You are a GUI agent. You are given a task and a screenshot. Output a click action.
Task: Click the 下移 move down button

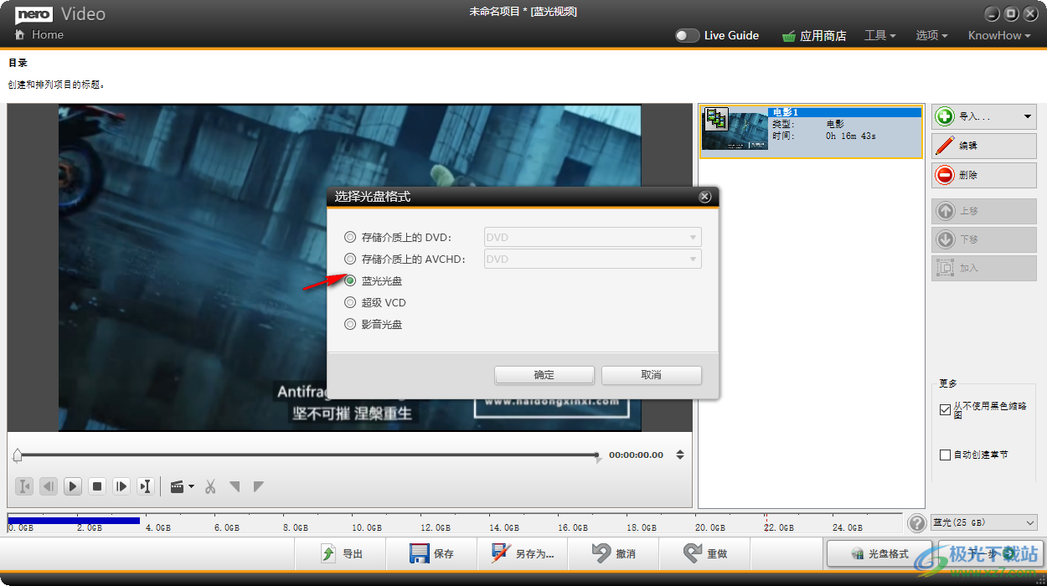[x=984, y=239]
